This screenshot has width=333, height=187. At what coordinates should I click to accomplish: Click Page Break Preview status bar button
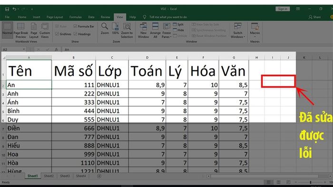tap(288, 182)
